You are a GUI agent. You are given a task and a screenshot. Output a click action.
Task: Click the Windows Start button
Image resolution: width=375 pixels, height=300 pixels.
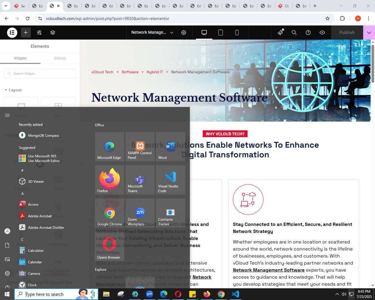(7, 294)
